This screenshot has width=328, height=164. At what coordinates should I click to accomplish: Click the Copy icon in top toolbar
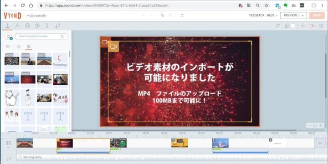(x=163, y=15)
